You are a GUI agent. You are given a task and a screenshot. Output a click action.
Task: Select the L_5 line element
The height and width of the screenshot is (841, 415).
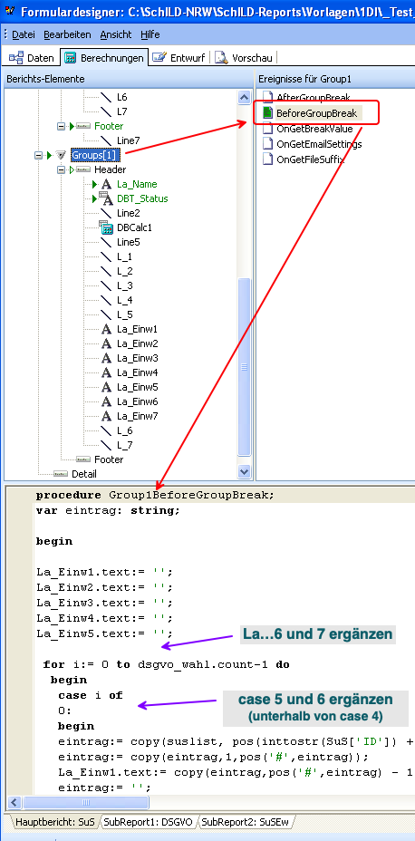[x=124, y=314]
